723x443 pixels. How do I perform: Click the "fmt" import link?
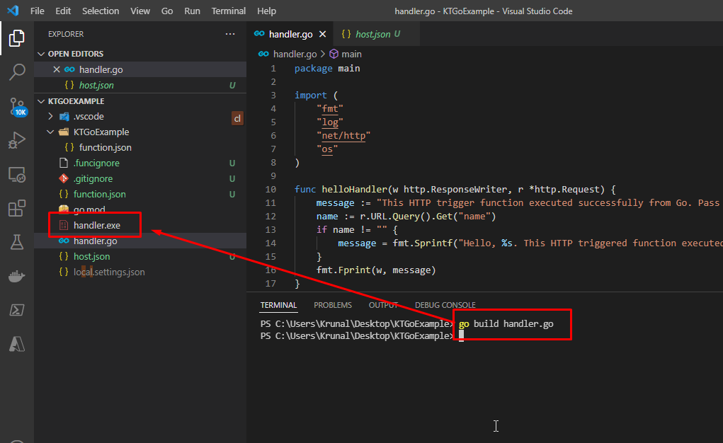pos(330,109)
